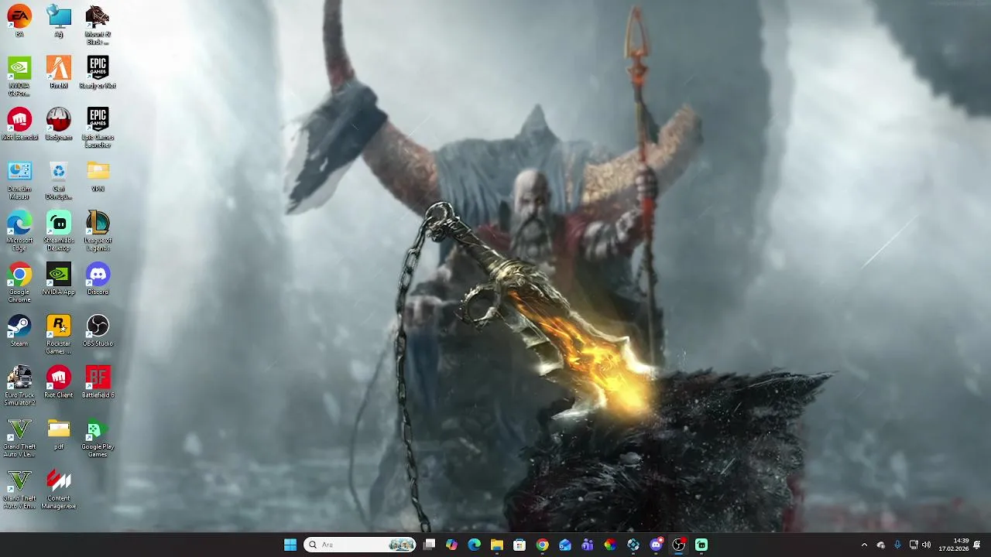
Task: Open the volume speaker tray icon
Action: pyautogui.click(x=927, y=545)
